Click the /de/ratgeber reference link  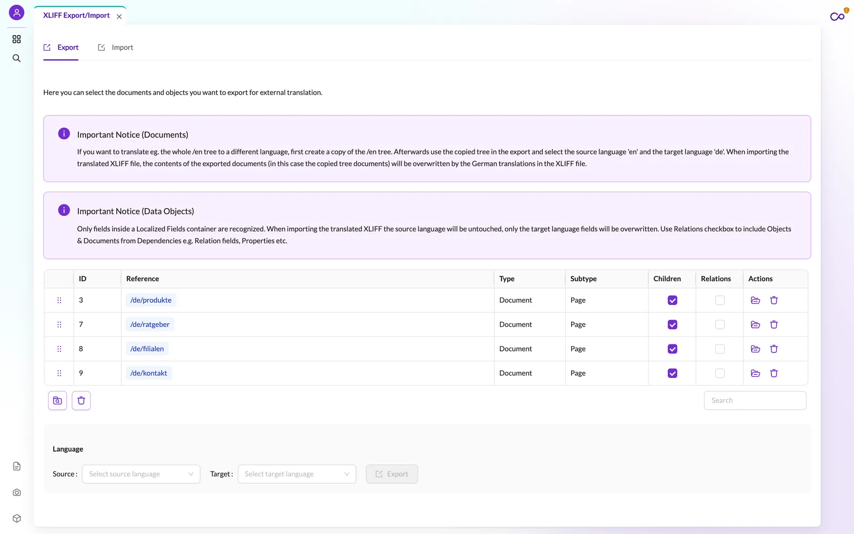click(150, 325)
